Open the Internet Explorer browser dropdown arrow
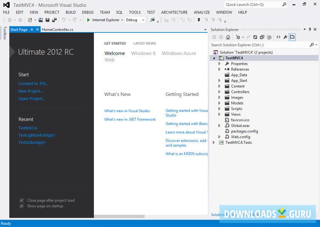Screen dimensions: 320x227 [x=122, y=20]
